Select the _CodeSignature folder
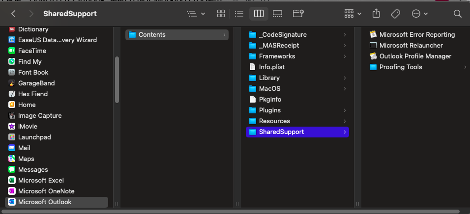Screen dimensions: 470x214 (297, 35)
